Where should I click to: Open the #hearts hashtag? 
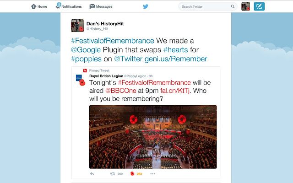coord(176,50)
